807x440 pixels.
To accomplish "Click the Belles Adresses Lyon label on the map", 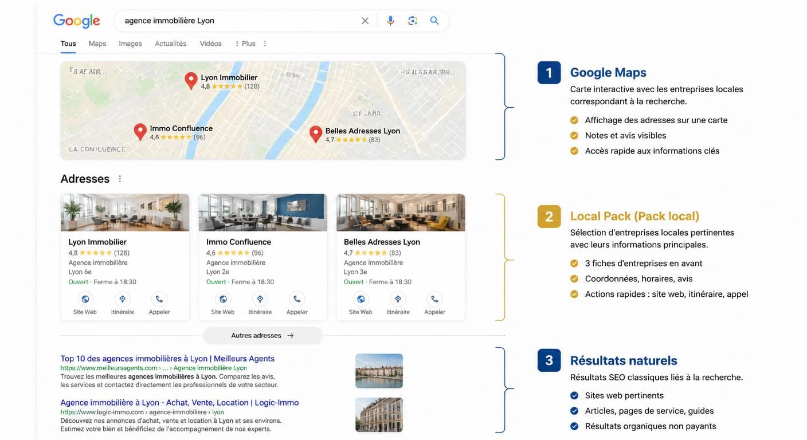I will (x=363, y=131).
